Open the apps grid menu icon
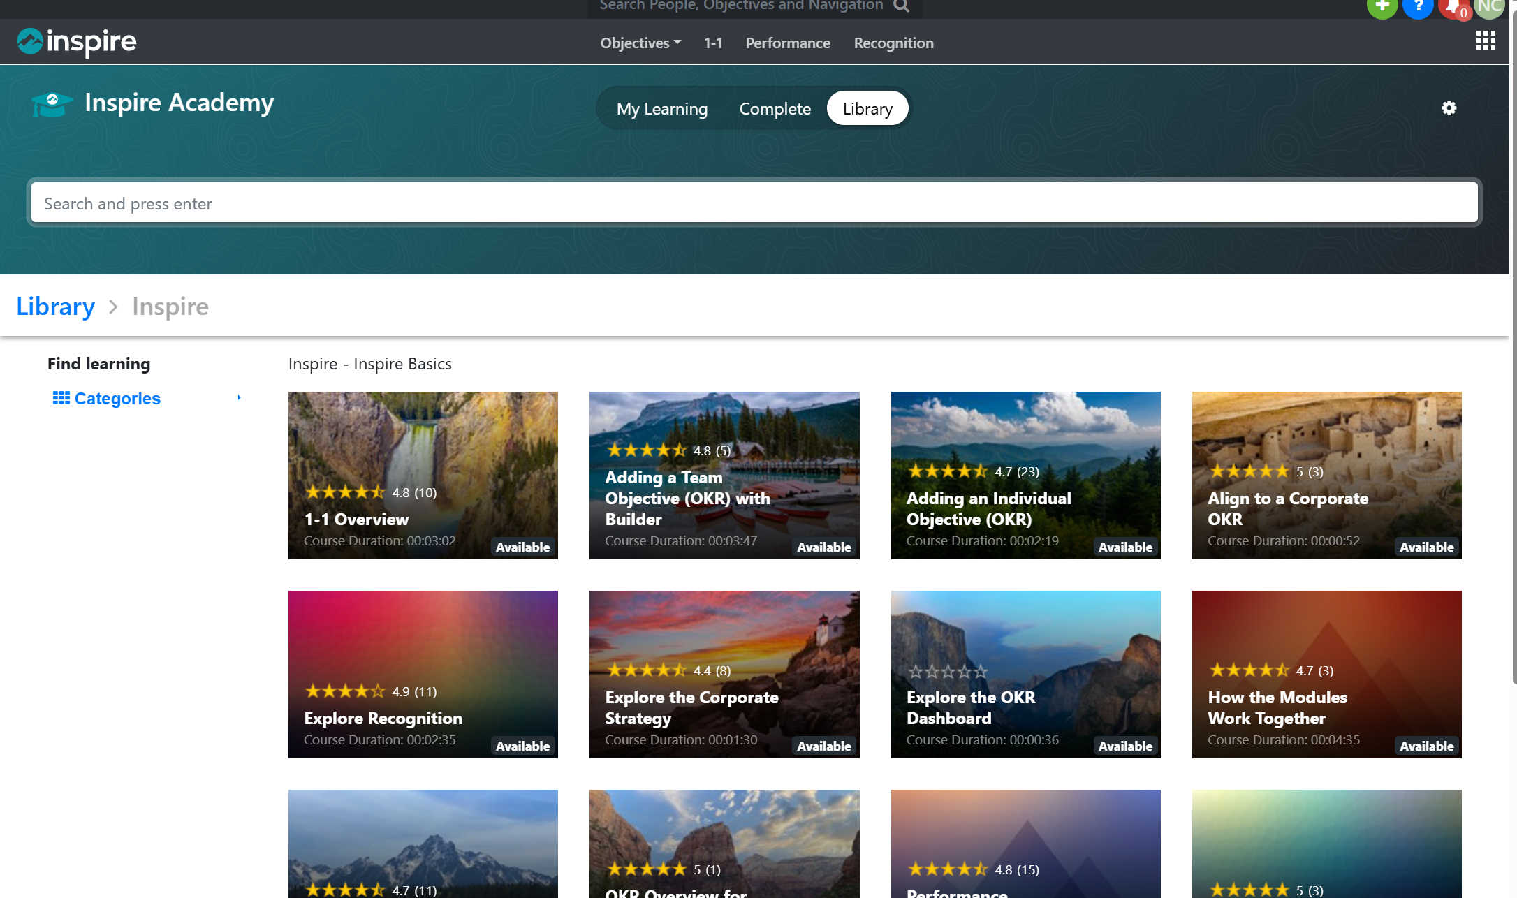Image resolution: width=1517 pixels, height=898 pixels. pyautogui.click(x=1486, y=41)
